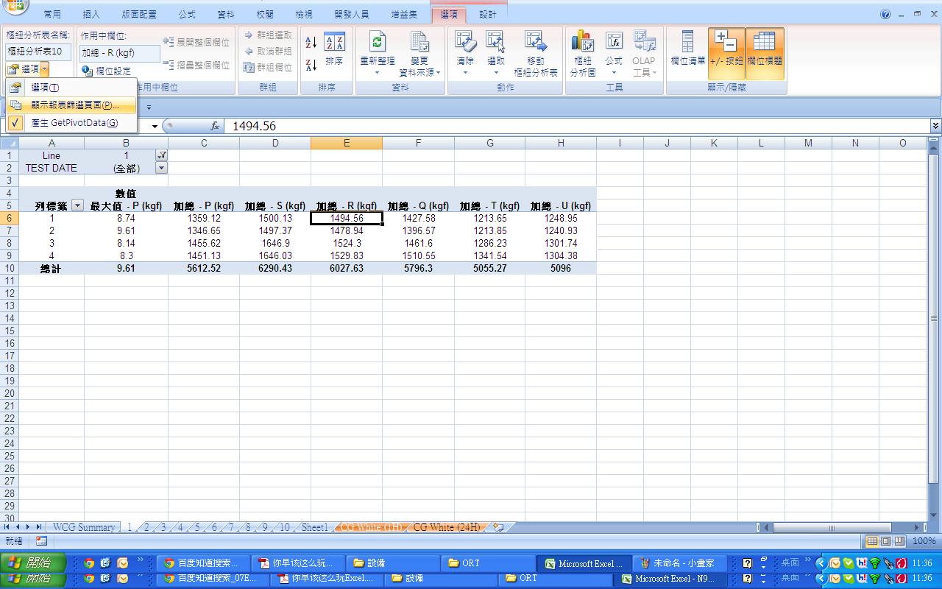The width and height of the screenshot is (942, 589).
Task: Sort ascending with the A-Z icon
Action: (x=311, y=43)
